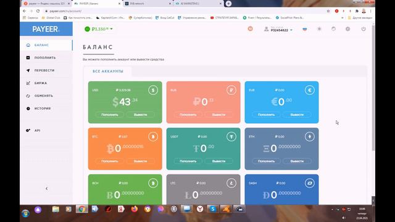Viewport: 395px width, 222px height.
Task: Switch to the PAYEER browser tab
Action: pos(98,4)
